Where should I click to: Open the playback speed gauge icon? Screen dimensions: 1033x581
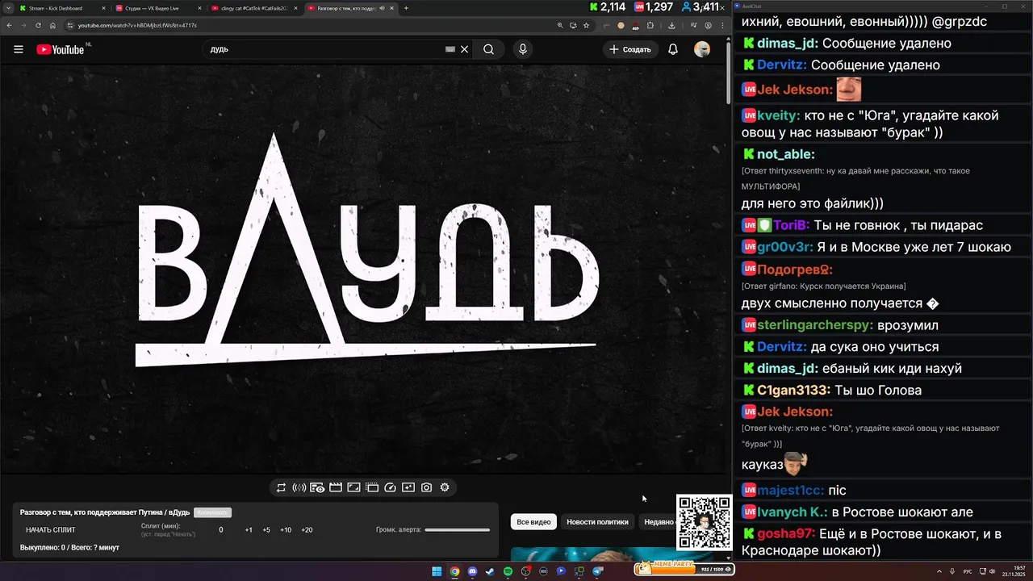tap(391, 487)
